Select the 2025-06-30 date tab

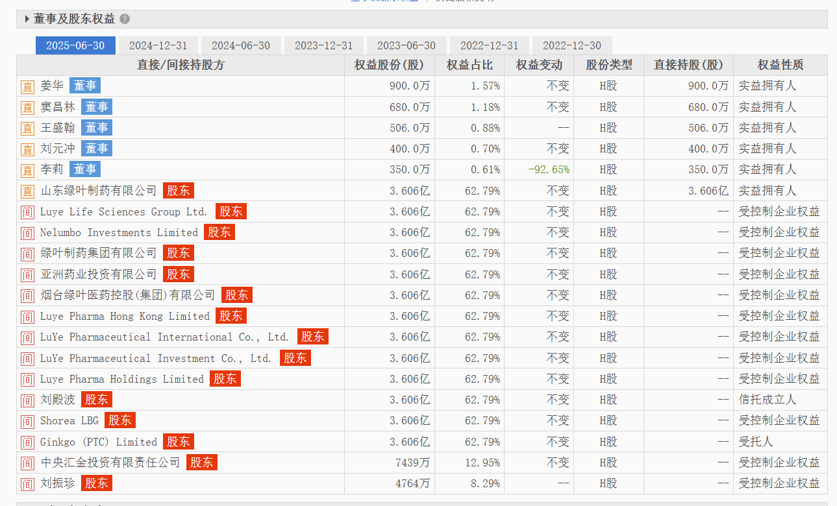(x=75, y=45)
